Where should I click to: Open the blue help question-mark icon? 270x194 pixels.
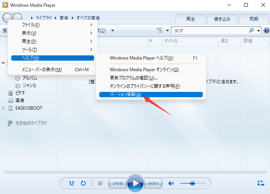tap(267, 31)
